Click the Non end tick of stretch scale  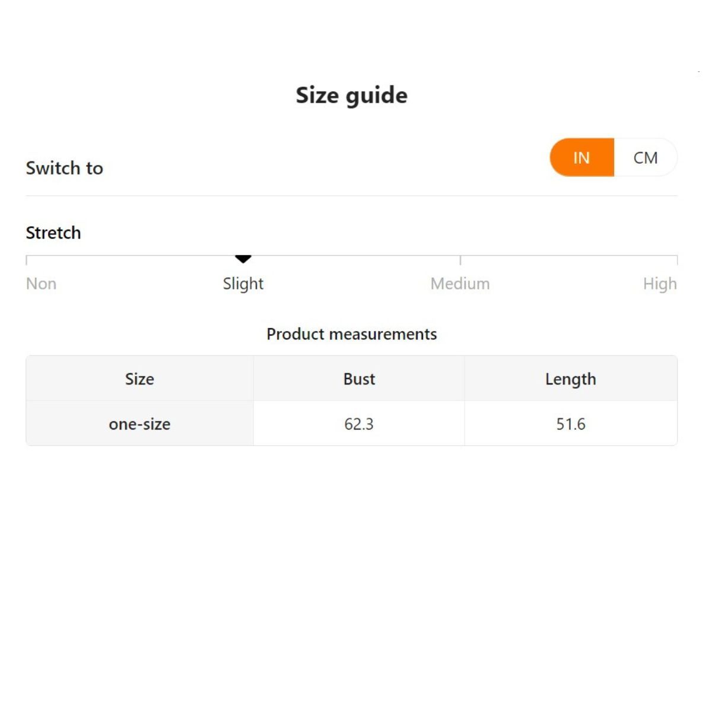tap(27, 260)
